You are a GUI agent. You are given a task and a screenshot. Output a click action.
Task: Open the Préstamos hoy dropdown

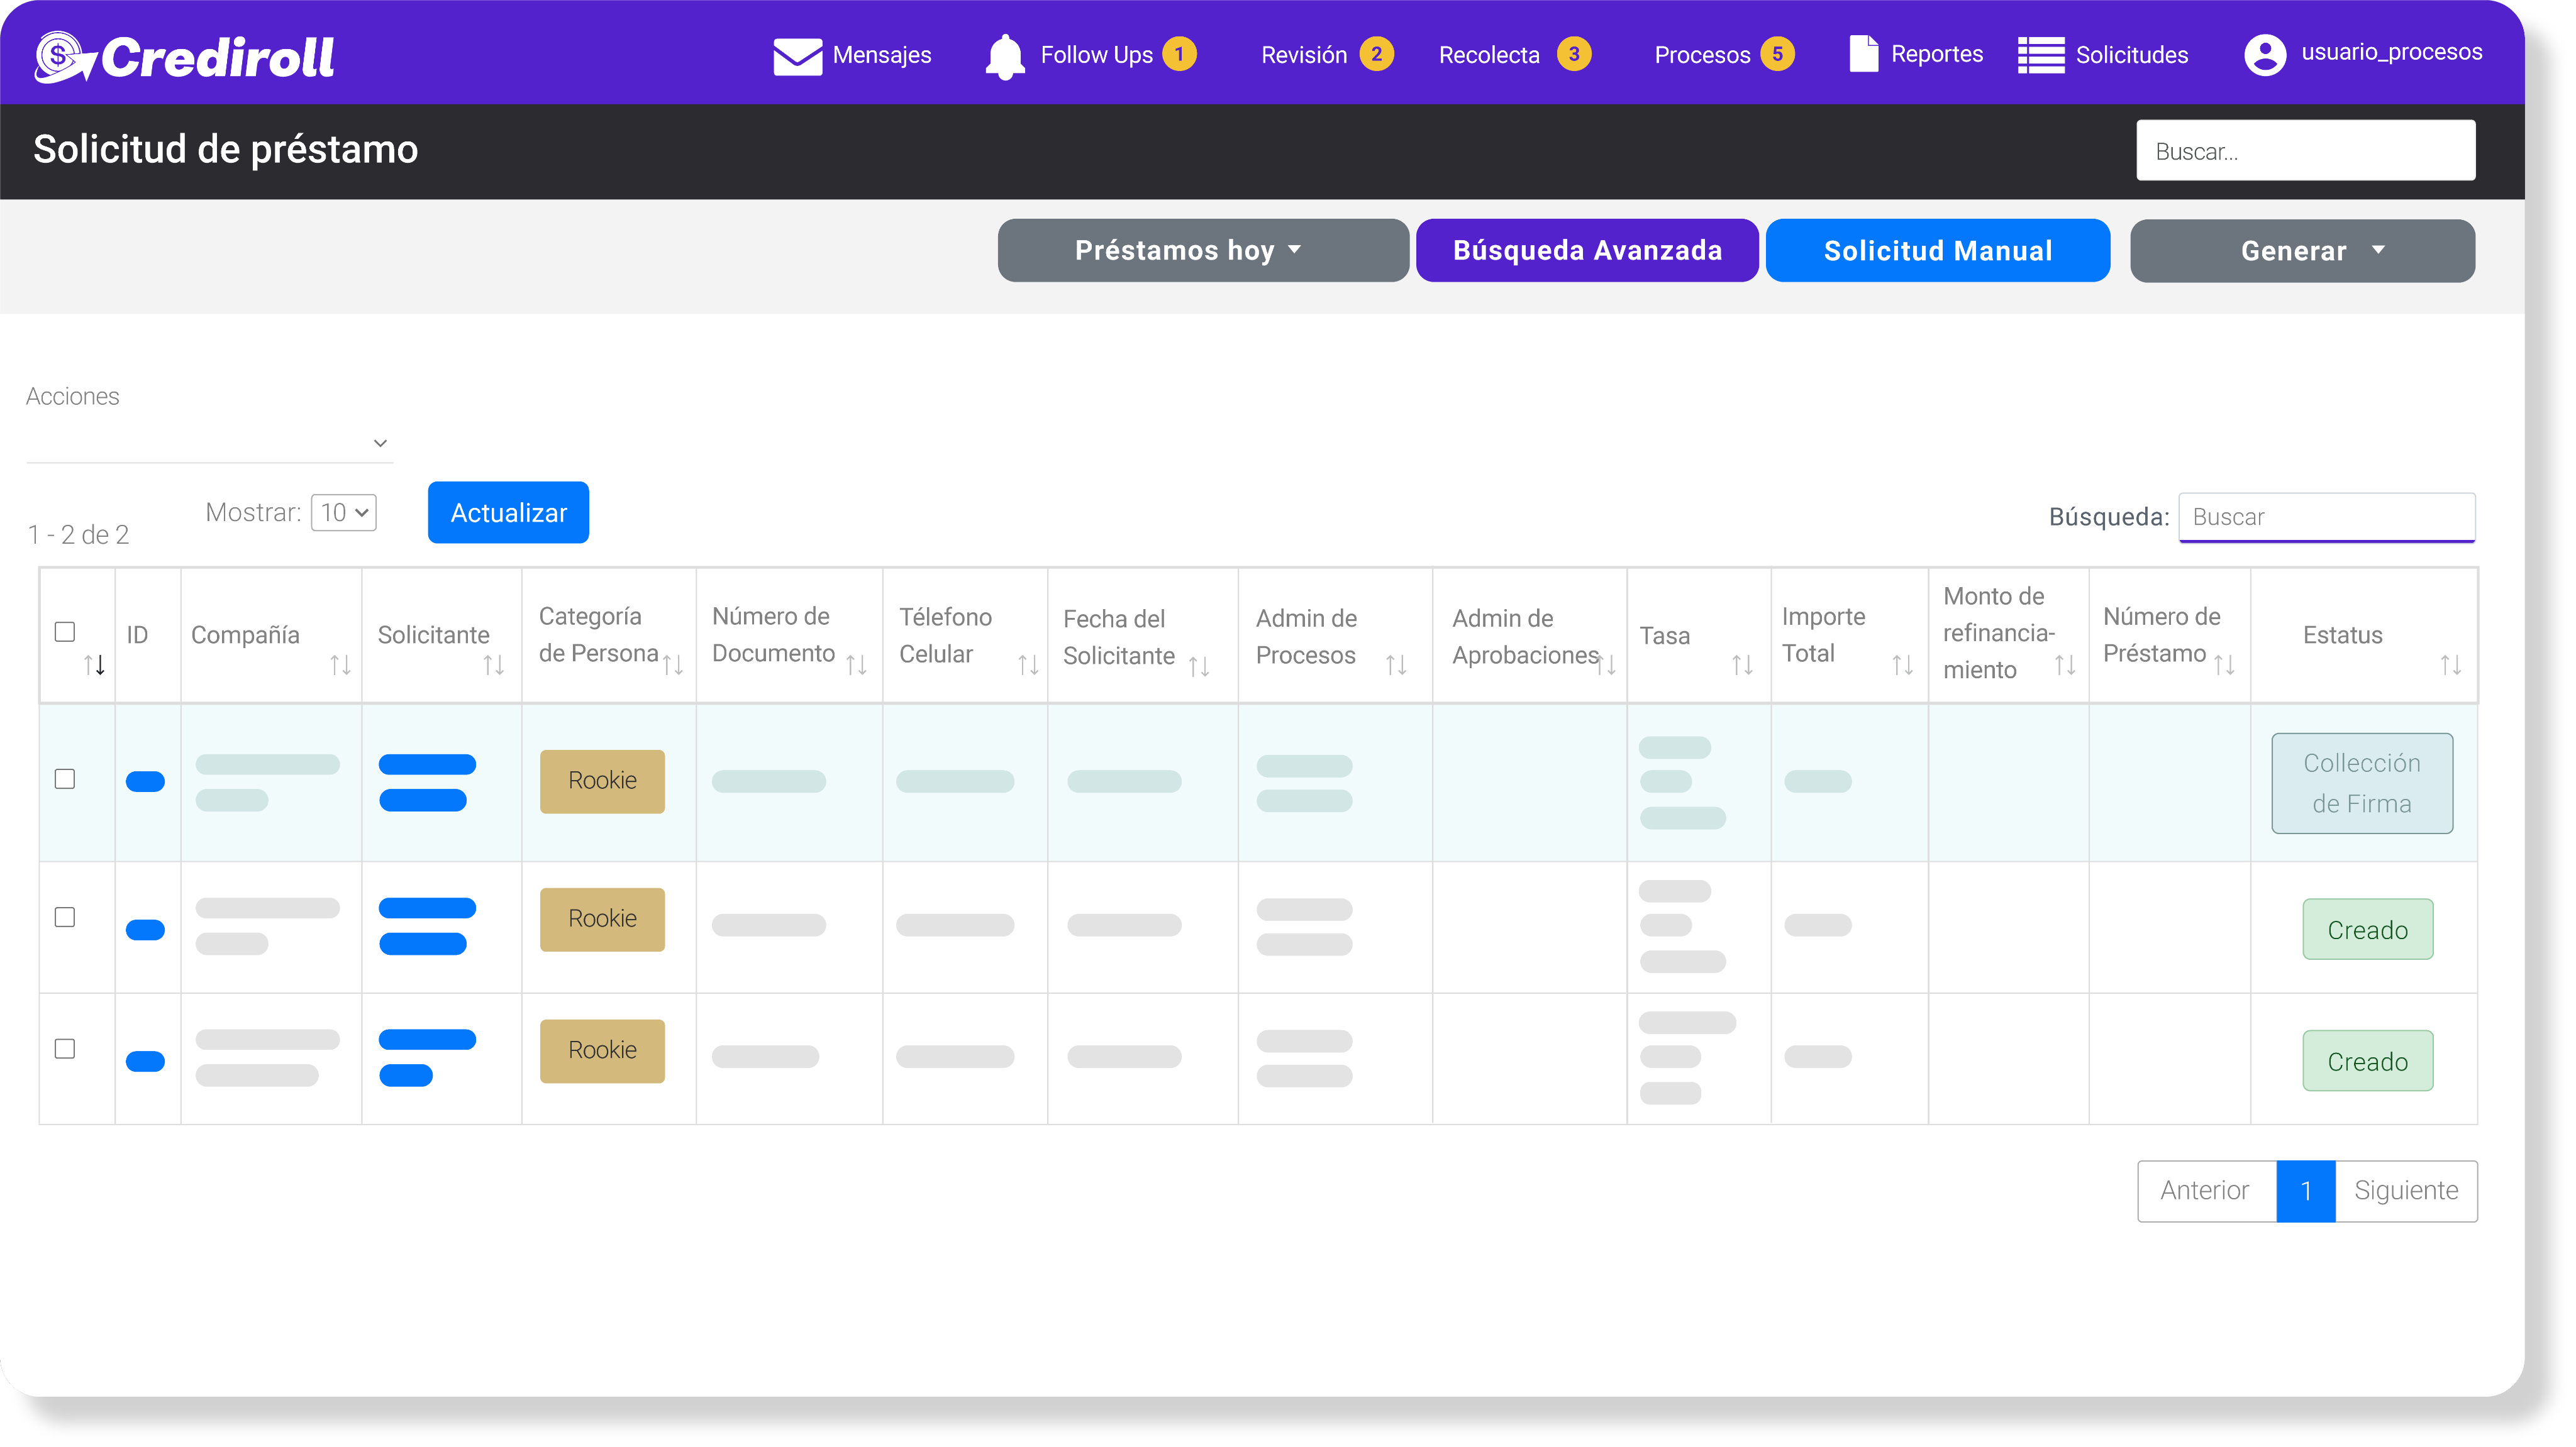(x=1203, y=251)
